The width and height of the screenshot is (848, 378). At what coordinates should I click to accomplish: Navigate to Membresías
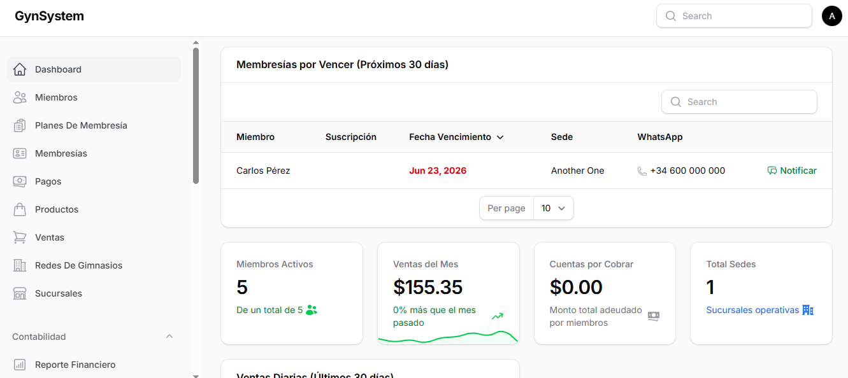pos(94,153)
